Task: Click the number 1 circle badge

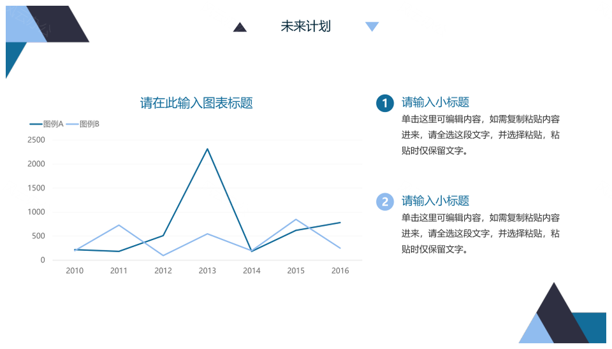Action: 385,103
